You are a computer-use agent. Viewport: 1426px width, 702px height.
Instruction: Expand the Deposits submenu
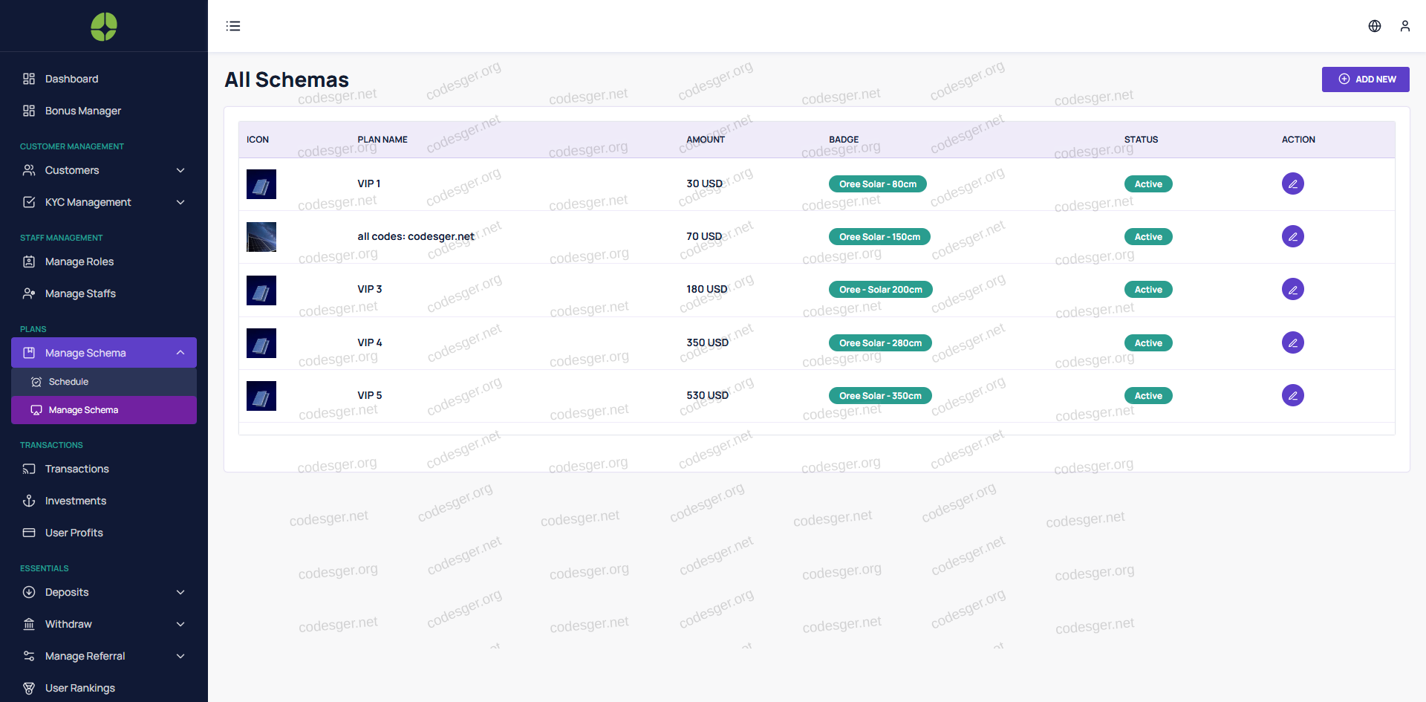tap(104, 592)
